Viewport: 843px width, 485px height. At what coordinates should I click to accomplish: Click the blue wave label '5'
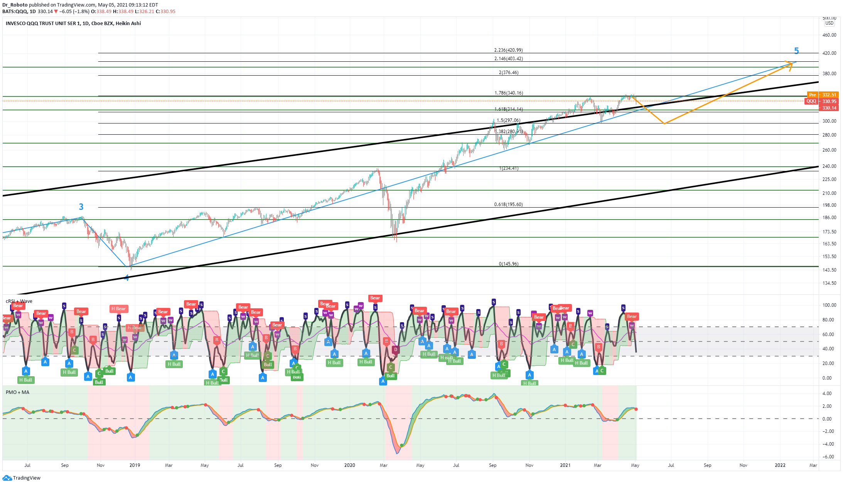[796, 51]
